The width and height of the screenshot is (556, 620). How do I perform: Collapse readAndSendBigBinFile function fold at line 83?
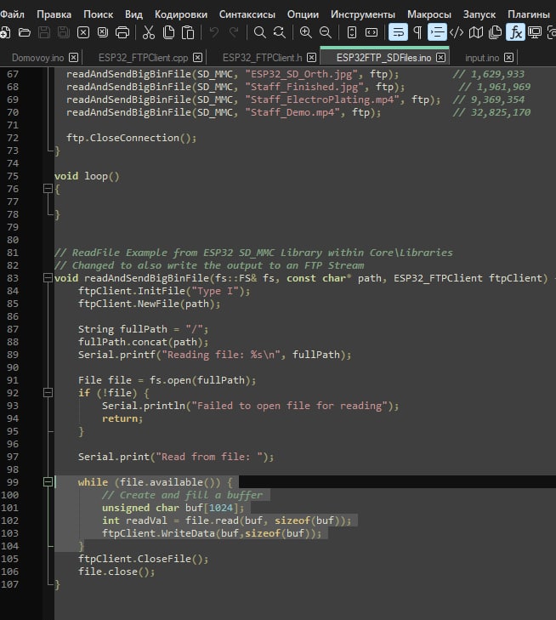(x=48, y=278)
